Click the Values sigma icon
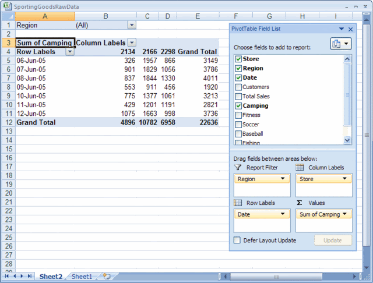This screenshot has height=283, width=373. click(300, 203)
